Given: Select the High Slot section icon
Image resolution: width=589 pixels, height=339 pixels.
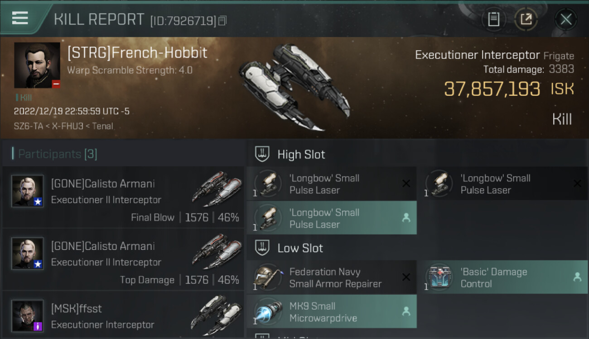Looking at the screenshot, I should pyautogui.click(x=263, y=154).
